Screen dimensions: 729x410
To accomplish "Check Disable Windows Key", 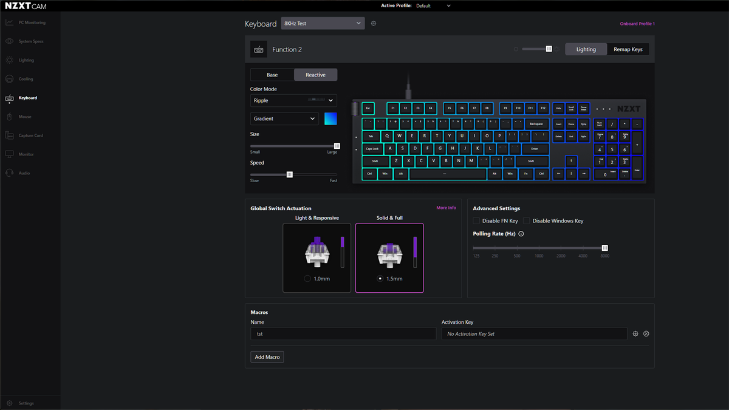I will [x=527, y=221].
